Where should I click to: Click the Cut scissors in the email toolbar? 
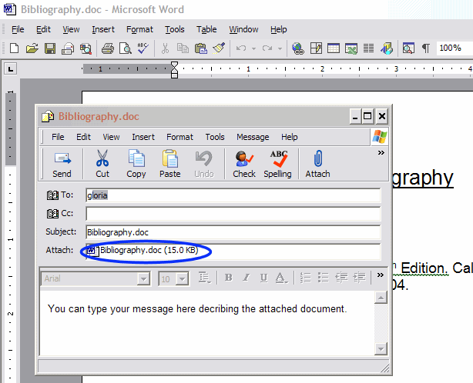coord(102,165)
